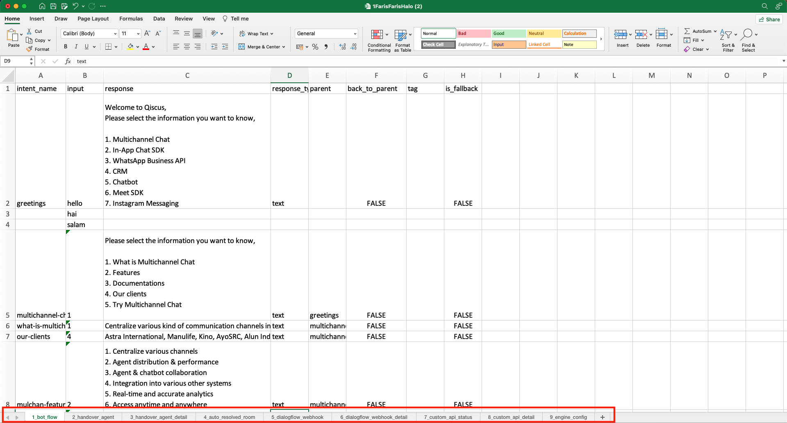Screen dimensions: 787x423
Task: Toggle Bold formatting
Action: click(66, 47)
